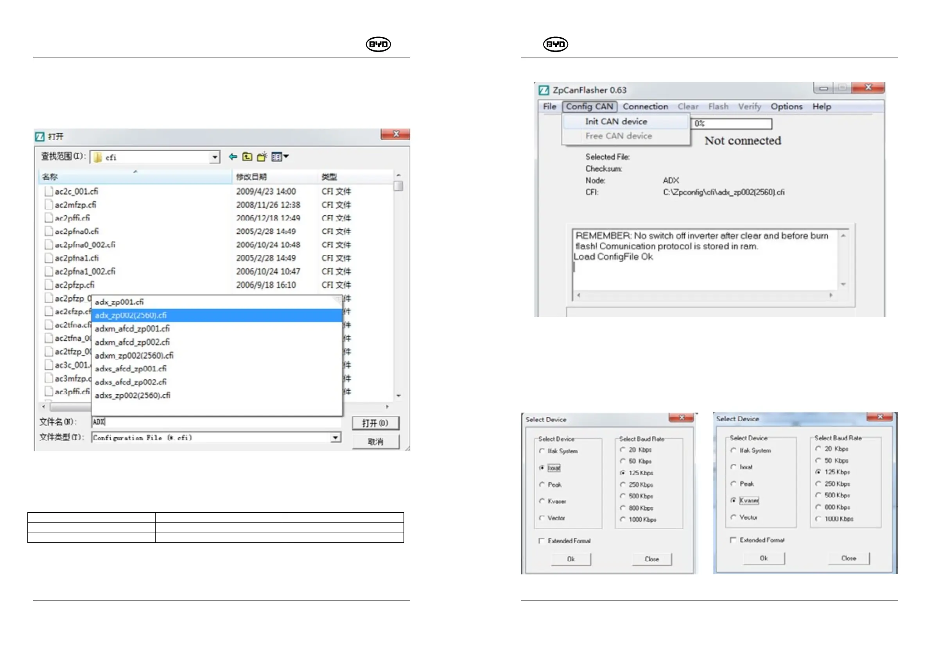Image resolution: width=931 pixels, height=658 pixels.
Task: Click the ac2pfna0.cfi file icon
Action: pos(48,231)
